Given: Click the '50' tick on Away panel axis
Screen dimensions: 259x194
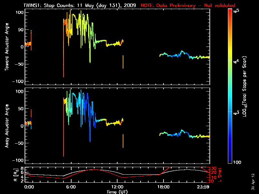Looking at the screenshot, I should coord(21,109).
